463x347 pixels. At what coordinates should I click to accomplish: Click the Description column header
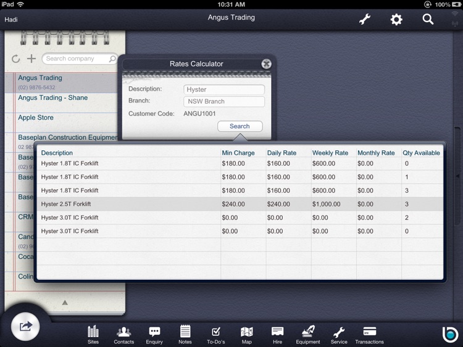tap(57, 153)
